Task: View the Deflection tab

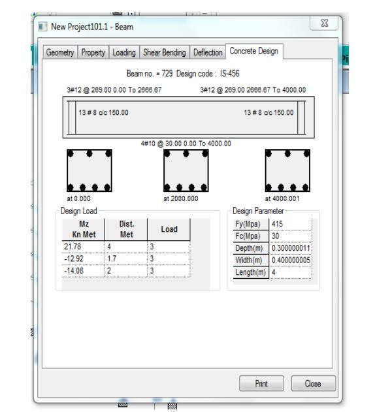Action: click(208, 52)
